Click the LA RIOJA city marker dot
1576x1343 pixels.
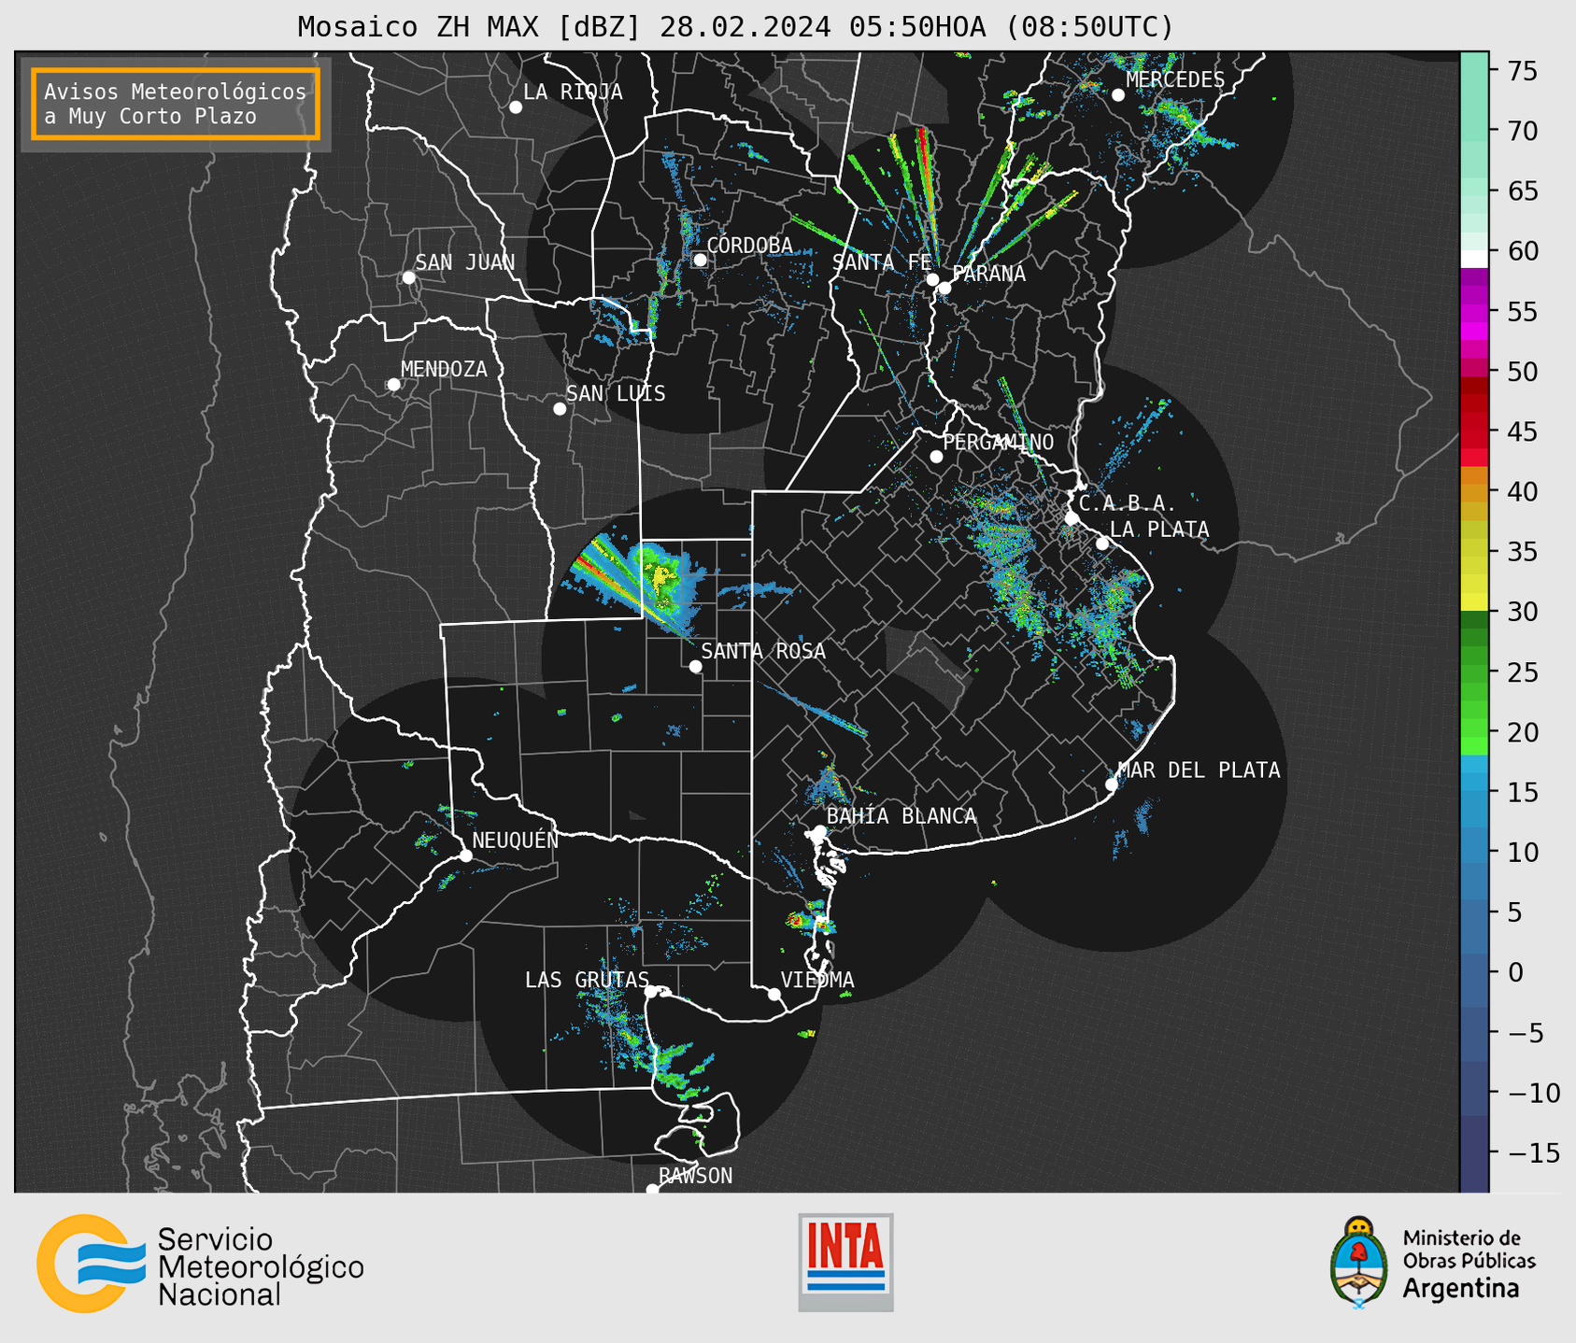(x=516, y=107)
